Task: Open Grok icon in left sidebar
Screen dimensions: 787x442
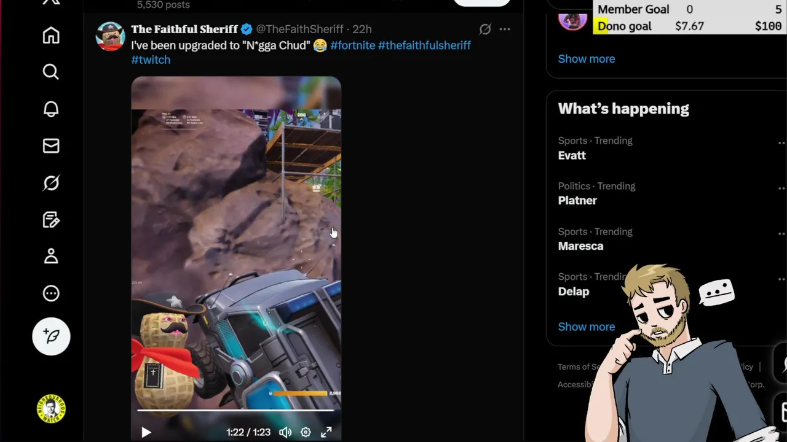Action: [x=51, y=183]
